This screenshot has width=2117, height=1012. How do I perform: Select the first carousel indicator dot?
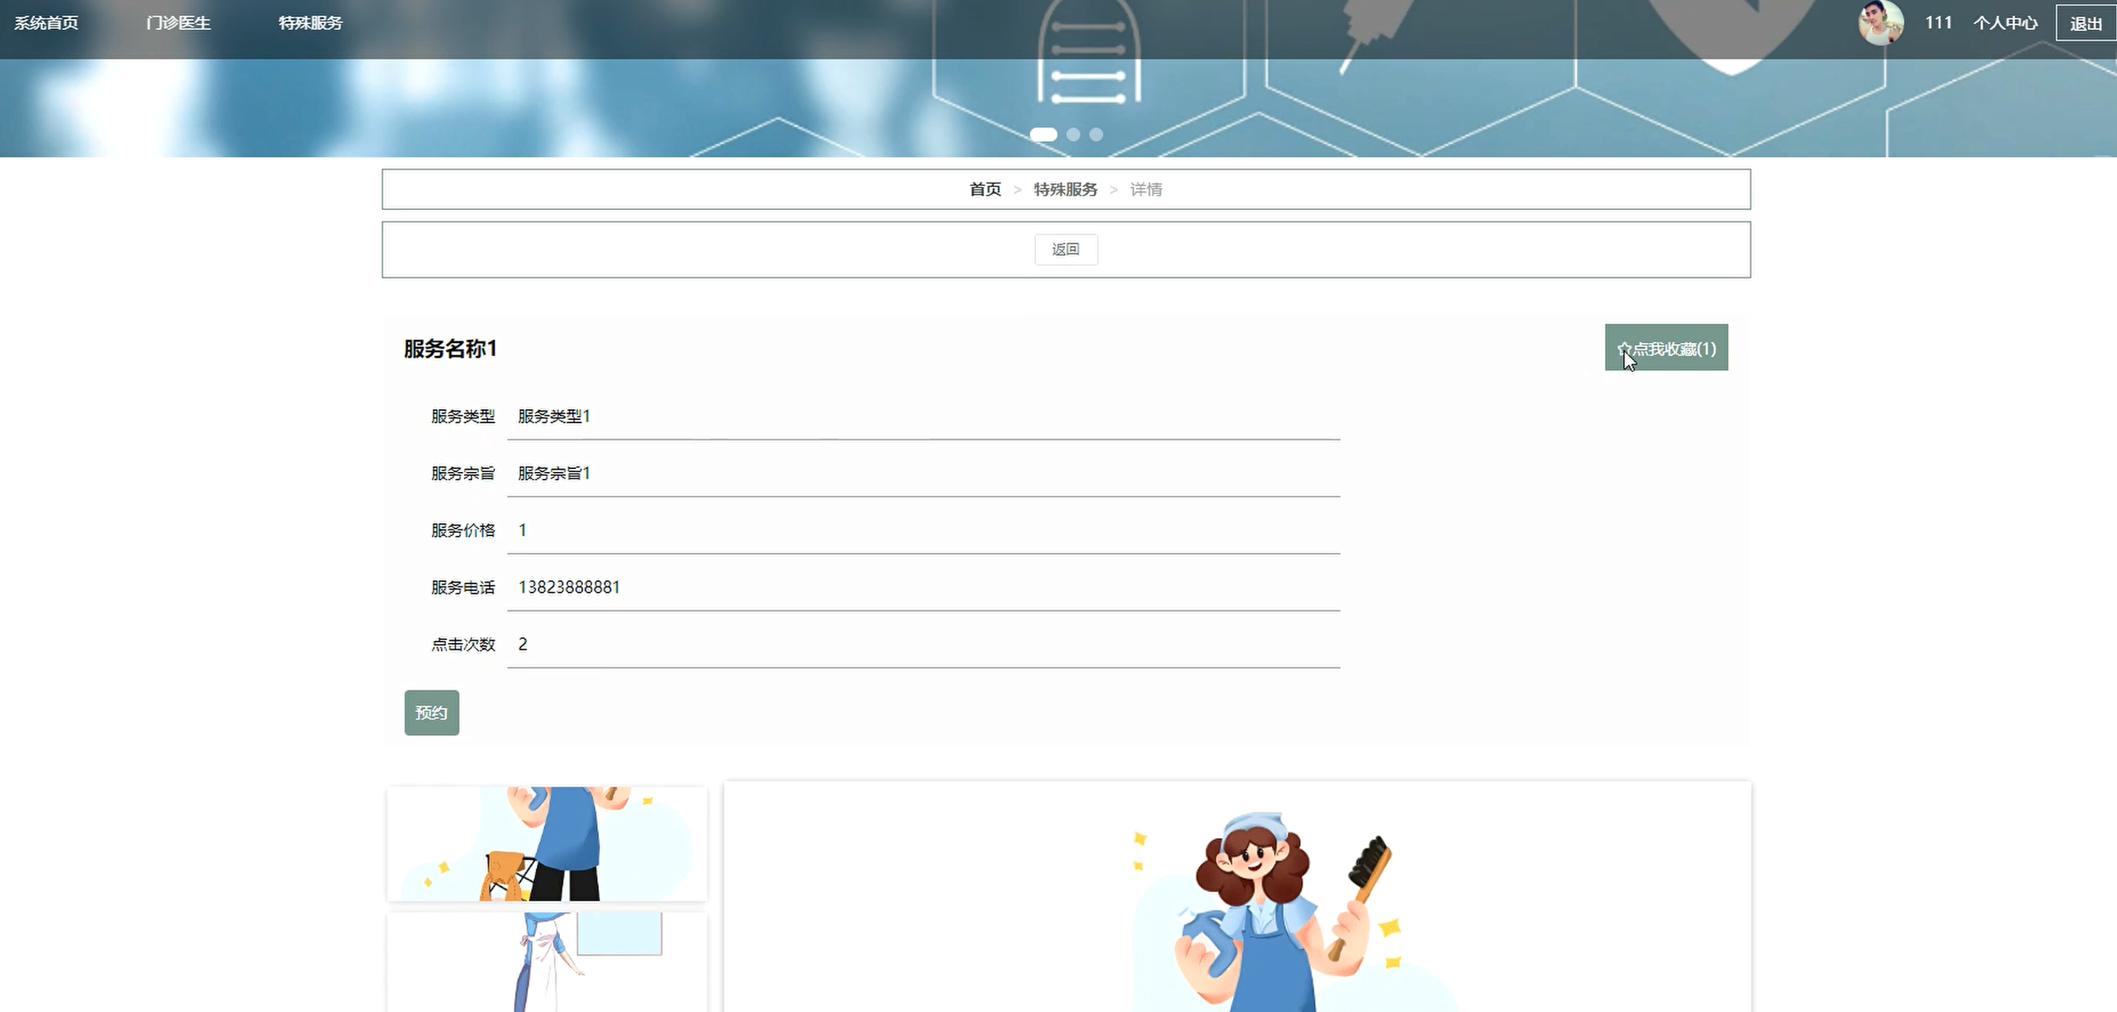(1043, 134)
